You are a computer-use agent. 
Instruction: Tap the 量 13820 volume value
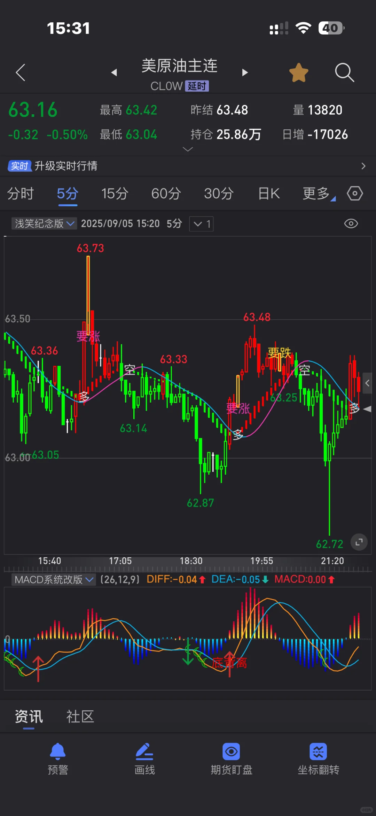[x=318, y=110]
